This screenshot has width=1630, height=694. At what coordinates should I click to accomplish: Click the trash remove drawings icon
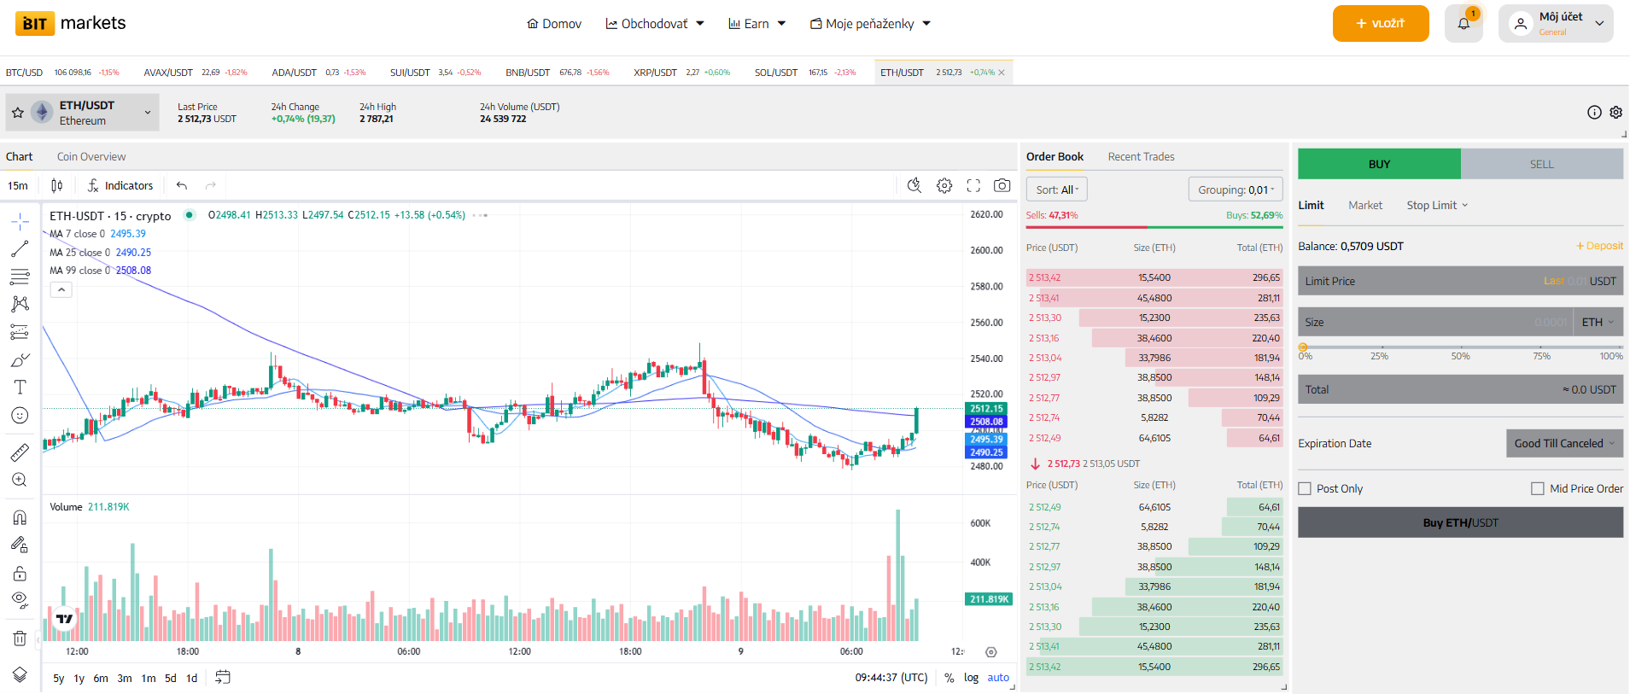(x=20, y=639)
